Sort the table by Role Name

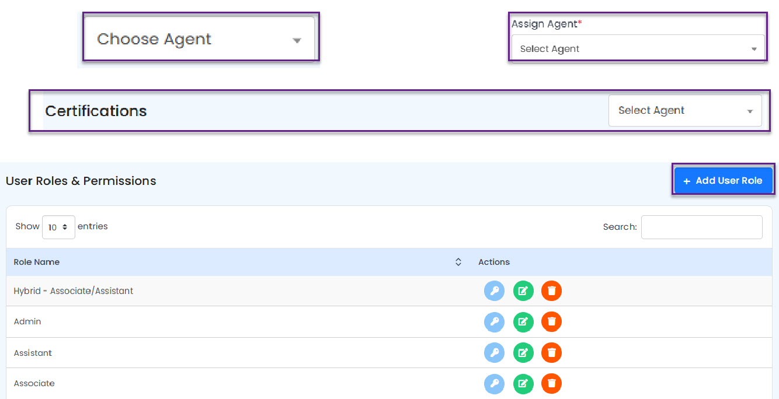pyautogui.click(x=458, y=262)
